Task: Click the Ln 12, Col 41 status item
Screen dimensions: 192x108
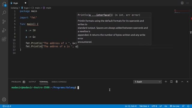Action: [131, 106]
